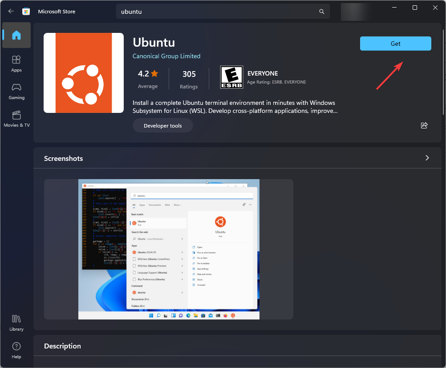Minimize the Microsoft Store window
446x368 pixels.
click(394, 8)
